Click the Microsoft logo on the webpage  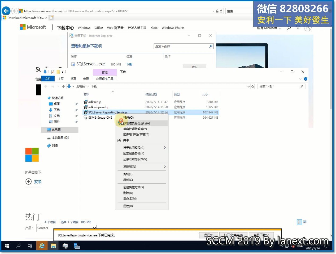pos(33,27)
